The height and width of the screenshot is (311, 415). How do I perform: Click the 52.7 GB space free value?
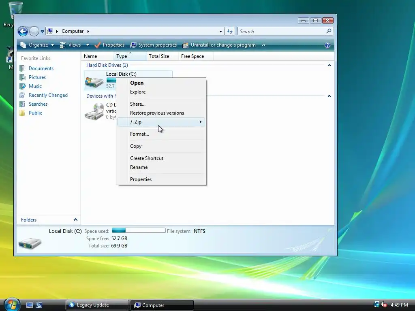click(119, 239)
